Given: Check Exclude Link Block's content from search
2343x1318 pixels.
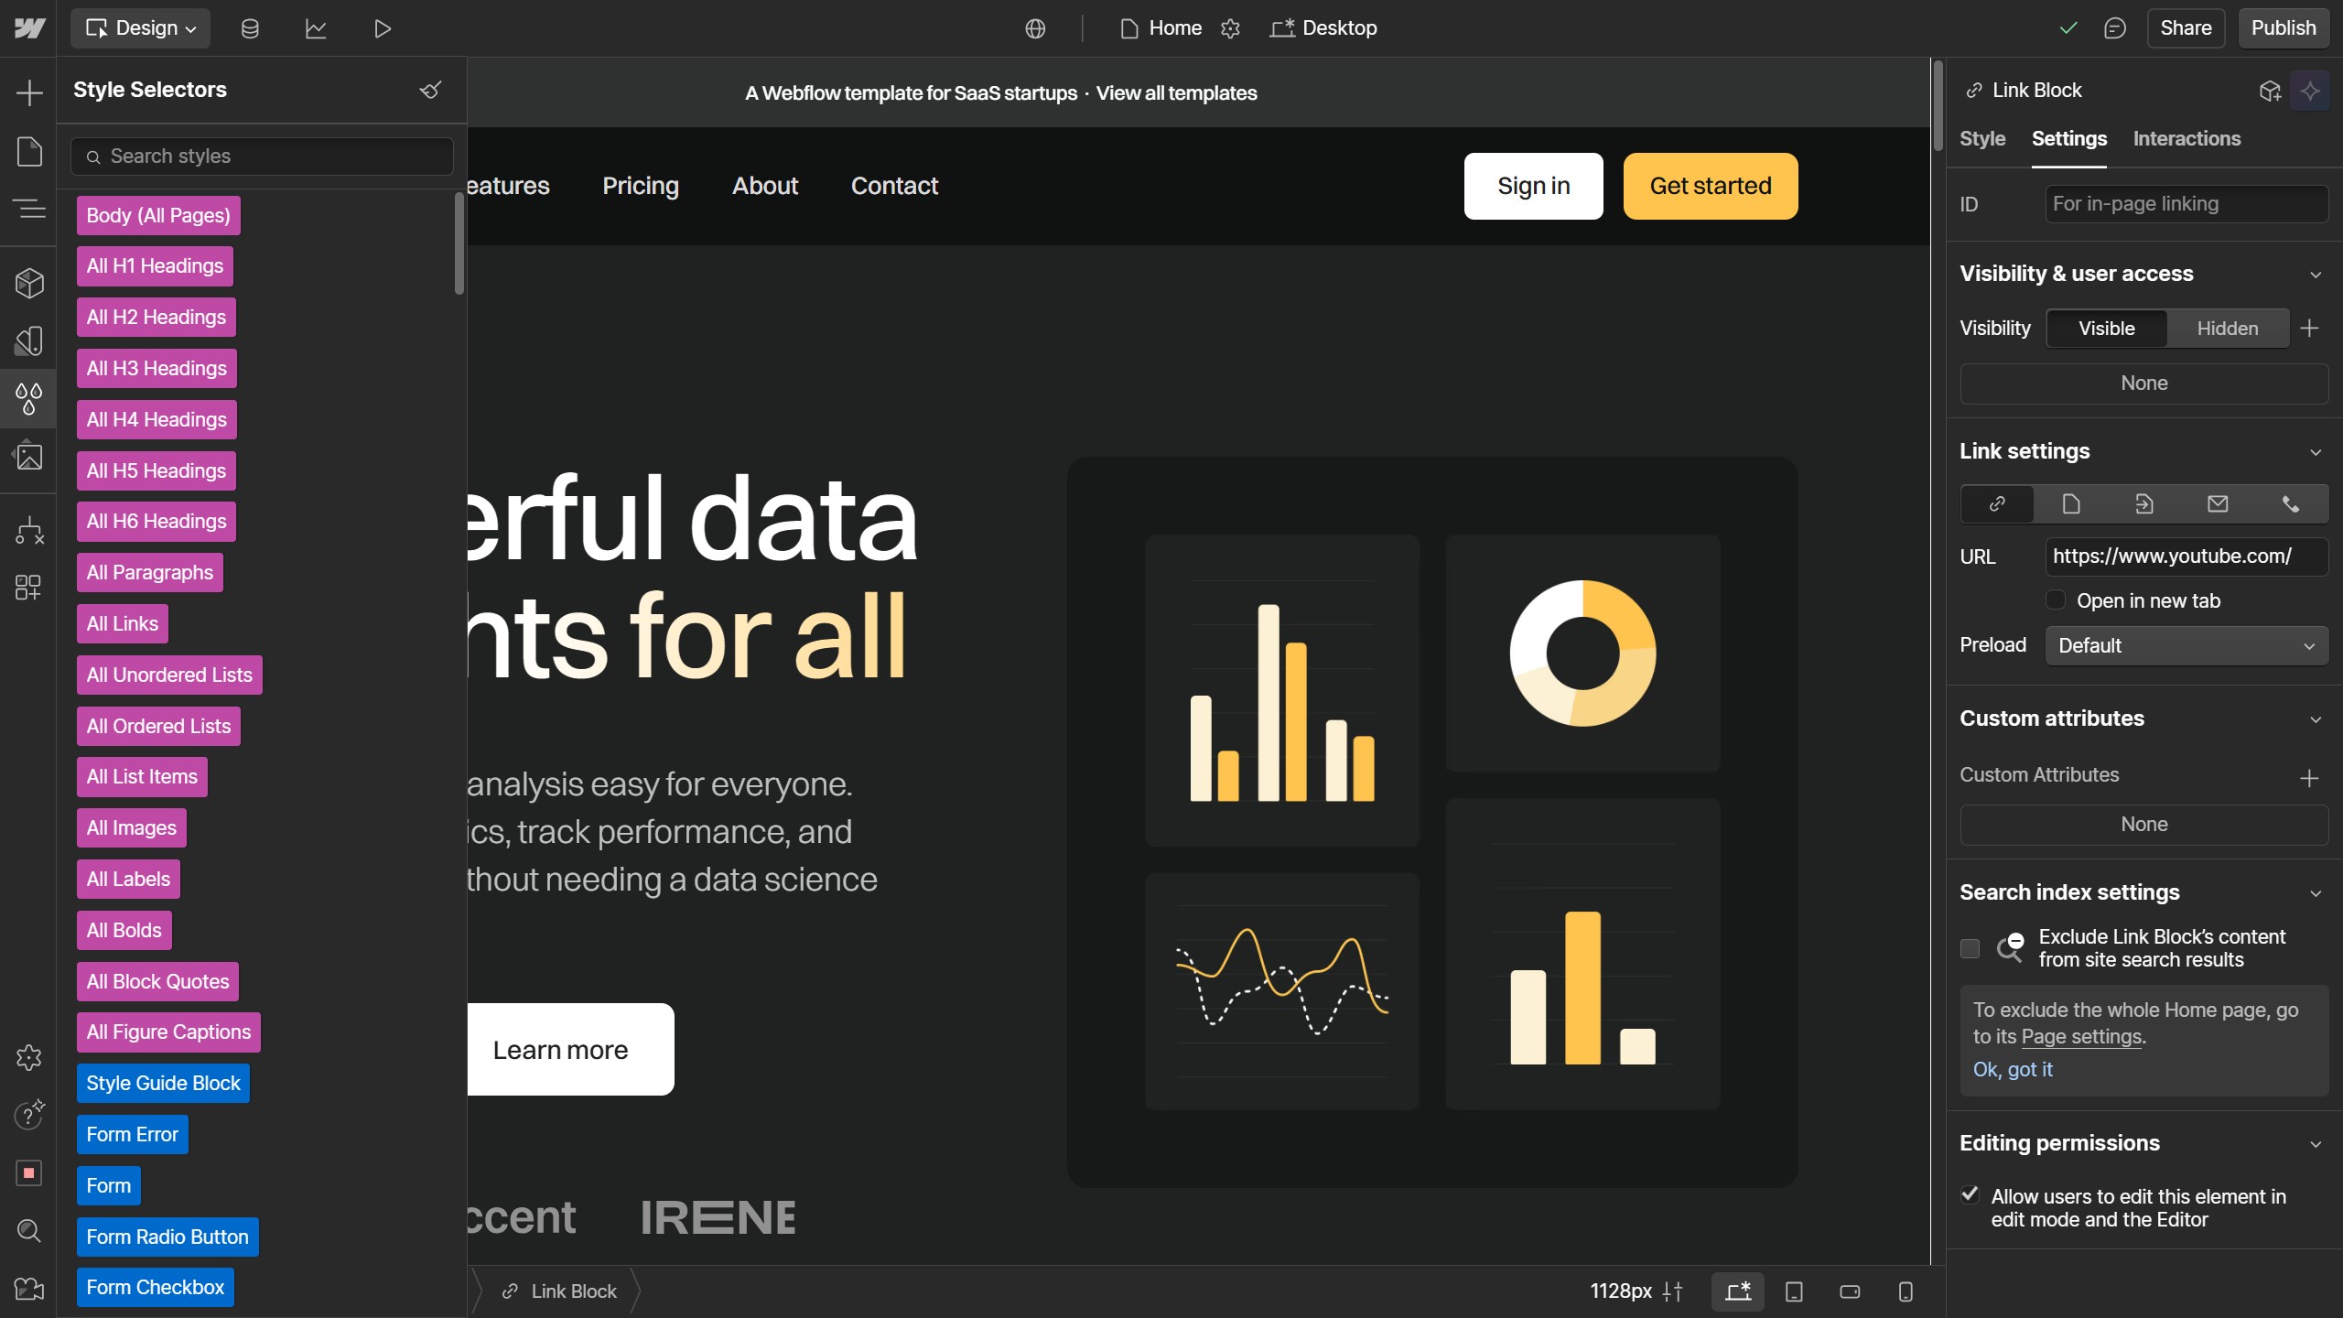Looking at the screenshot, I should (x=1970, y=948).
